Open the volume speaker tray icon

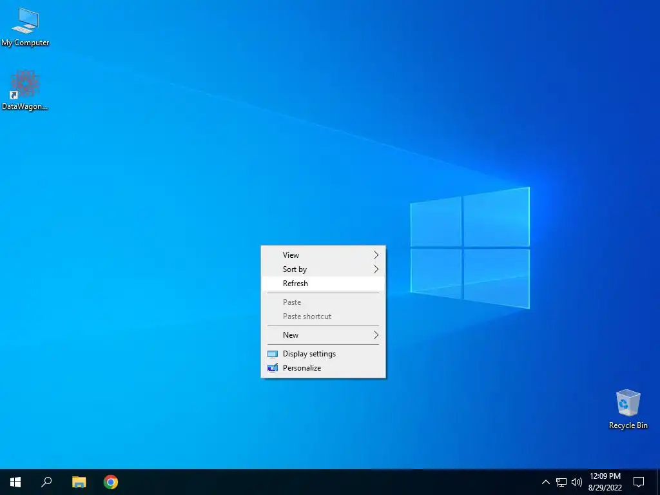pyautogui.click(x=577, y=482)
